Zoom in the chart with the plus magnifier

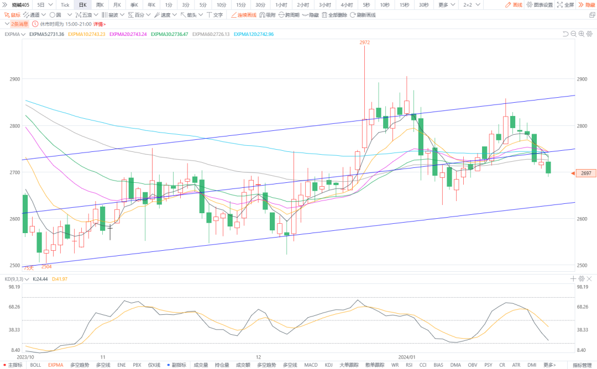(x=582, y=34)
